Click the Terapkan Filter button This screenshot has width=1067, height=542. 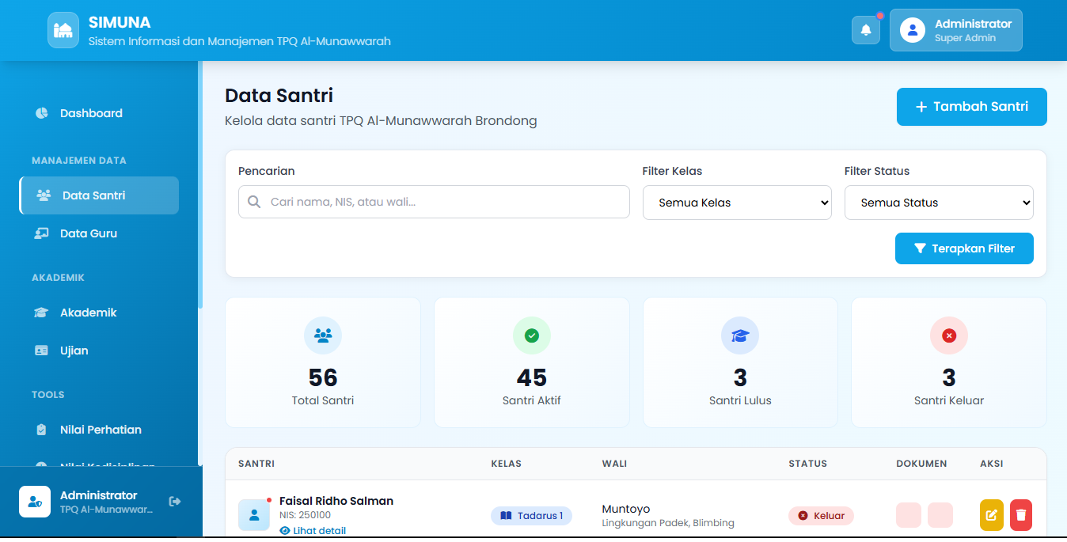point(964,248)
